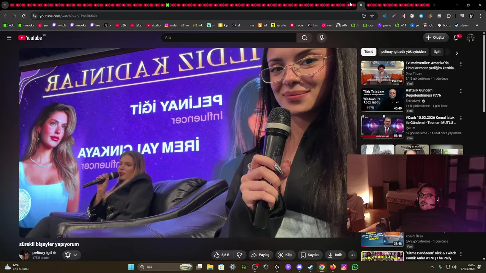Open the Oluştur create button
Viewport: 486px width, 273px height.
click(x=435, y=38)
